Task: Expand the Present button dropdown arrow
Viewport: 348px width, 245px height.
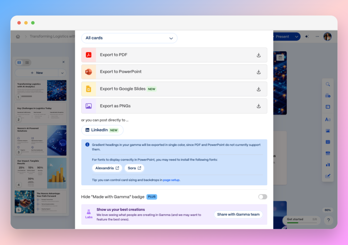Action: click(296, 37)
